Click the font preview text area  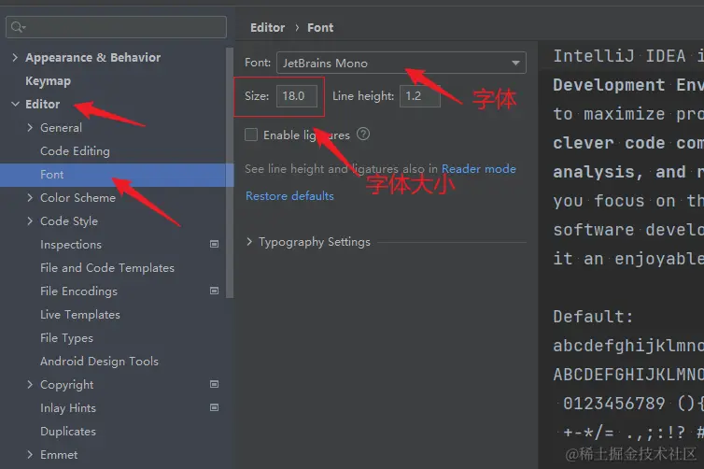coord(622,255)
